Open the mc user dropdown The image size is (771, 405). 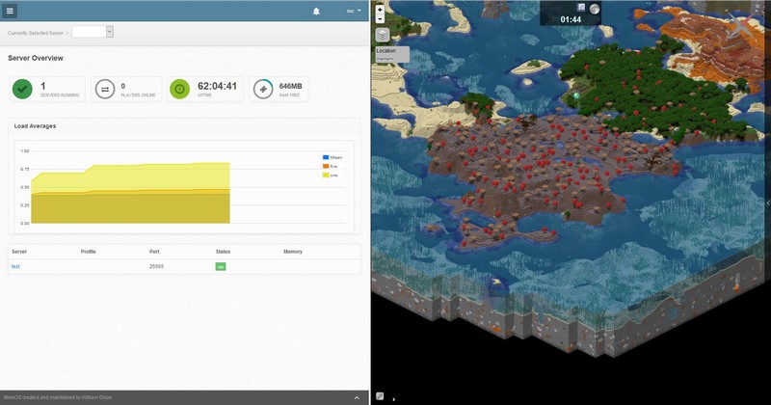(354, 11)
